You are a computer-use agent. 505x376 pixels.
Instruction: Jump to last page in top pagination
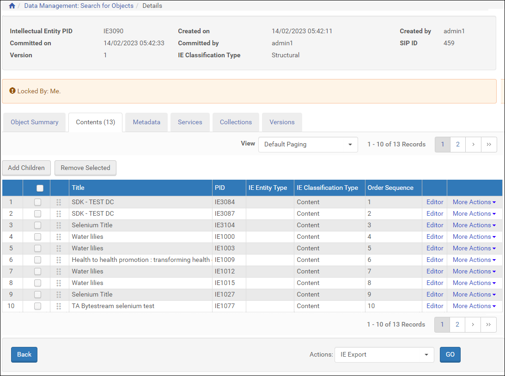click(489, 145)
